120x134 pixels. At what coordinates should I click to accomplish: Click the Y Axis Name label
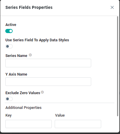point(16,74)
